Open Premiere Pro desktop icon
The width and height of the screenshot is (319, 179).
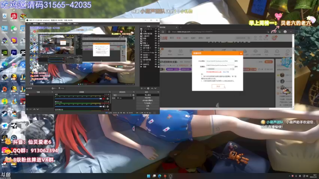pos(14,53)
